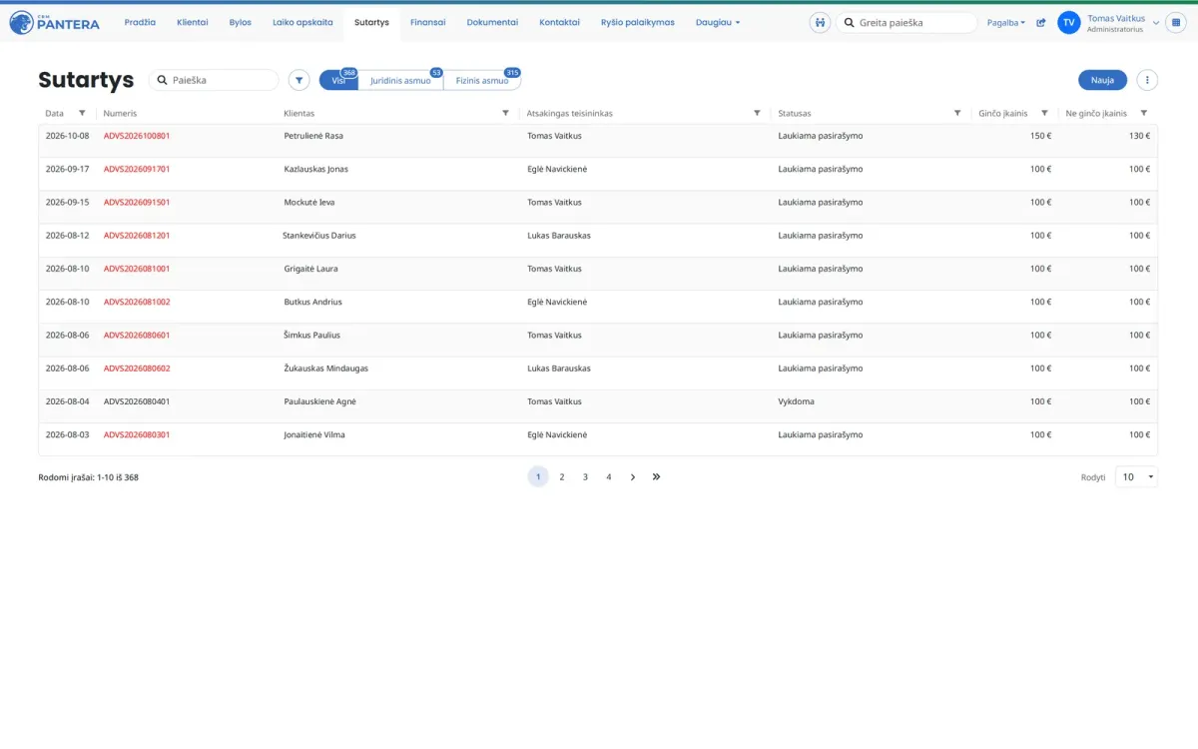Select the Paulauskienė Agnė client cell
The image size is (1198, 749).
pyautogui.click(x=320, y=401)
